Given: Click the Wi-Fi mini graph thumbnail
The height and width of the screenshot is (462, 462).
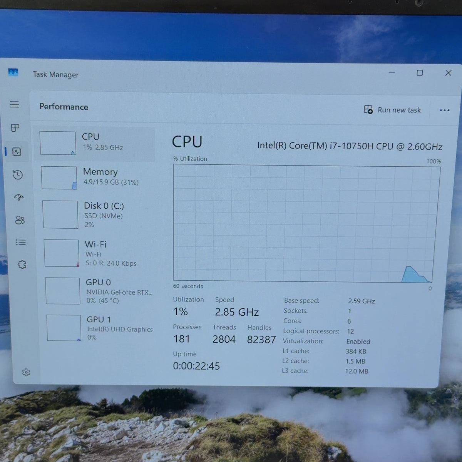Looking at the screenshot, I should click(x=62, y=253).
